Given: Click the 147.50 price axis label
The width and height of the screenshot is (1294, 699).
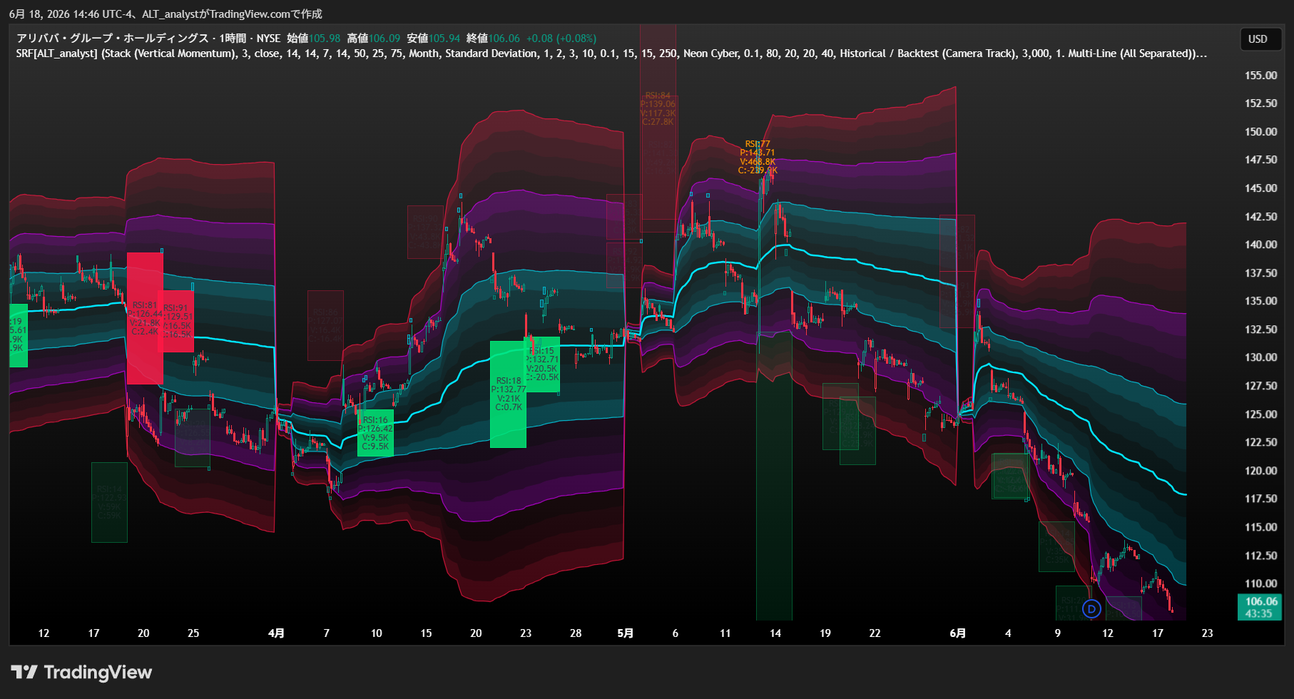Looking at the screenshot, I should (1260, 160).
